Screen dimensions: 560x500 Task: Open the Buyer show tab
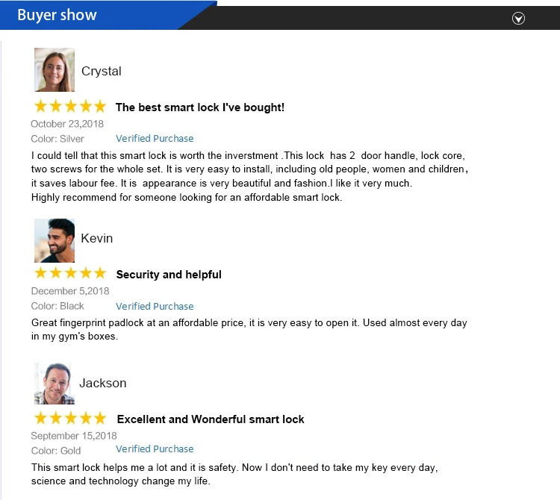coord(57,15)
